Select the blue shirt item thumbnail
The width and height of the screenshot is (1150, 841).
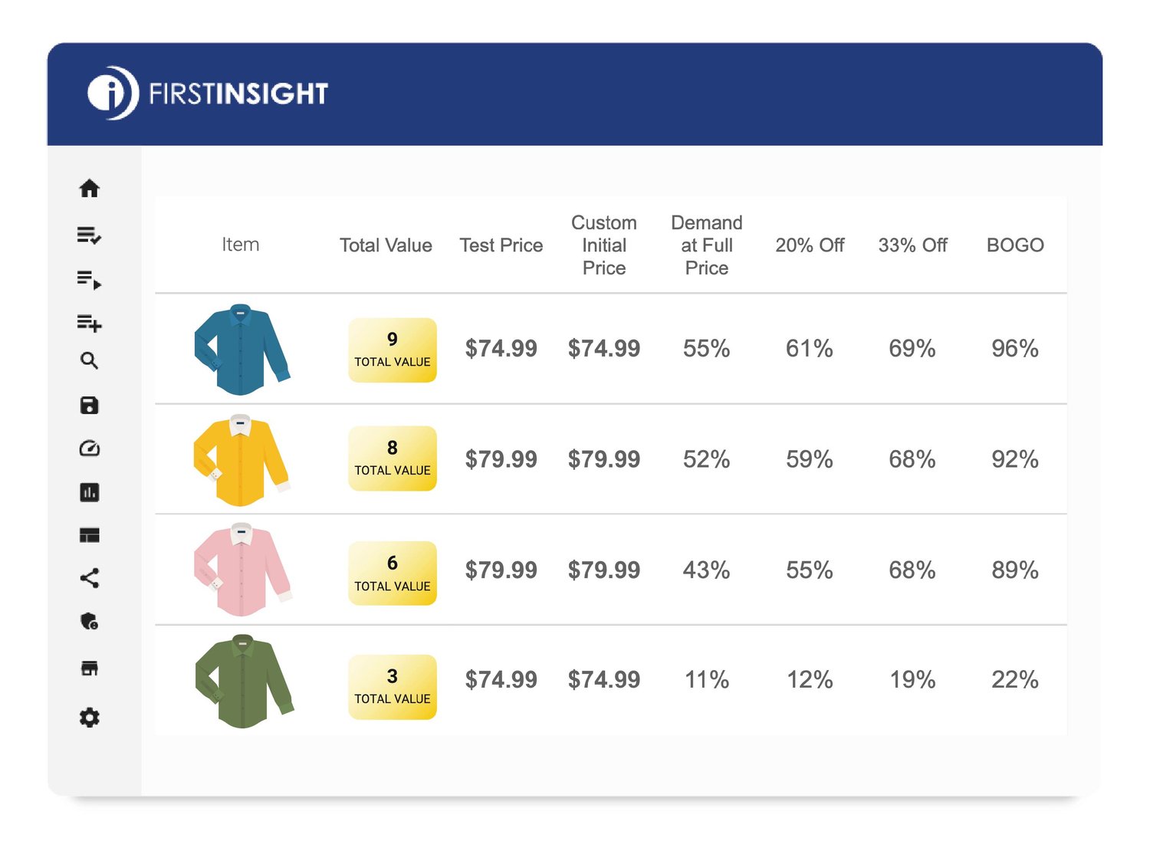241,349
